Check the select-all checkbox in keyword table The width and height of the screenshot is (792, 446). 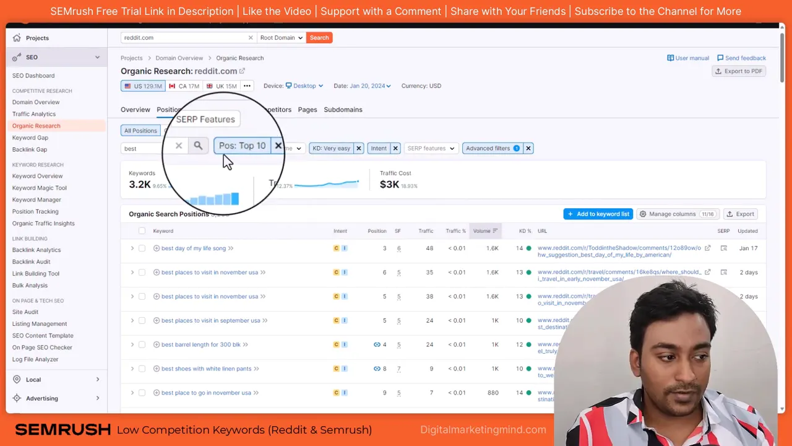pyautogui.click(x=142, y=230)
